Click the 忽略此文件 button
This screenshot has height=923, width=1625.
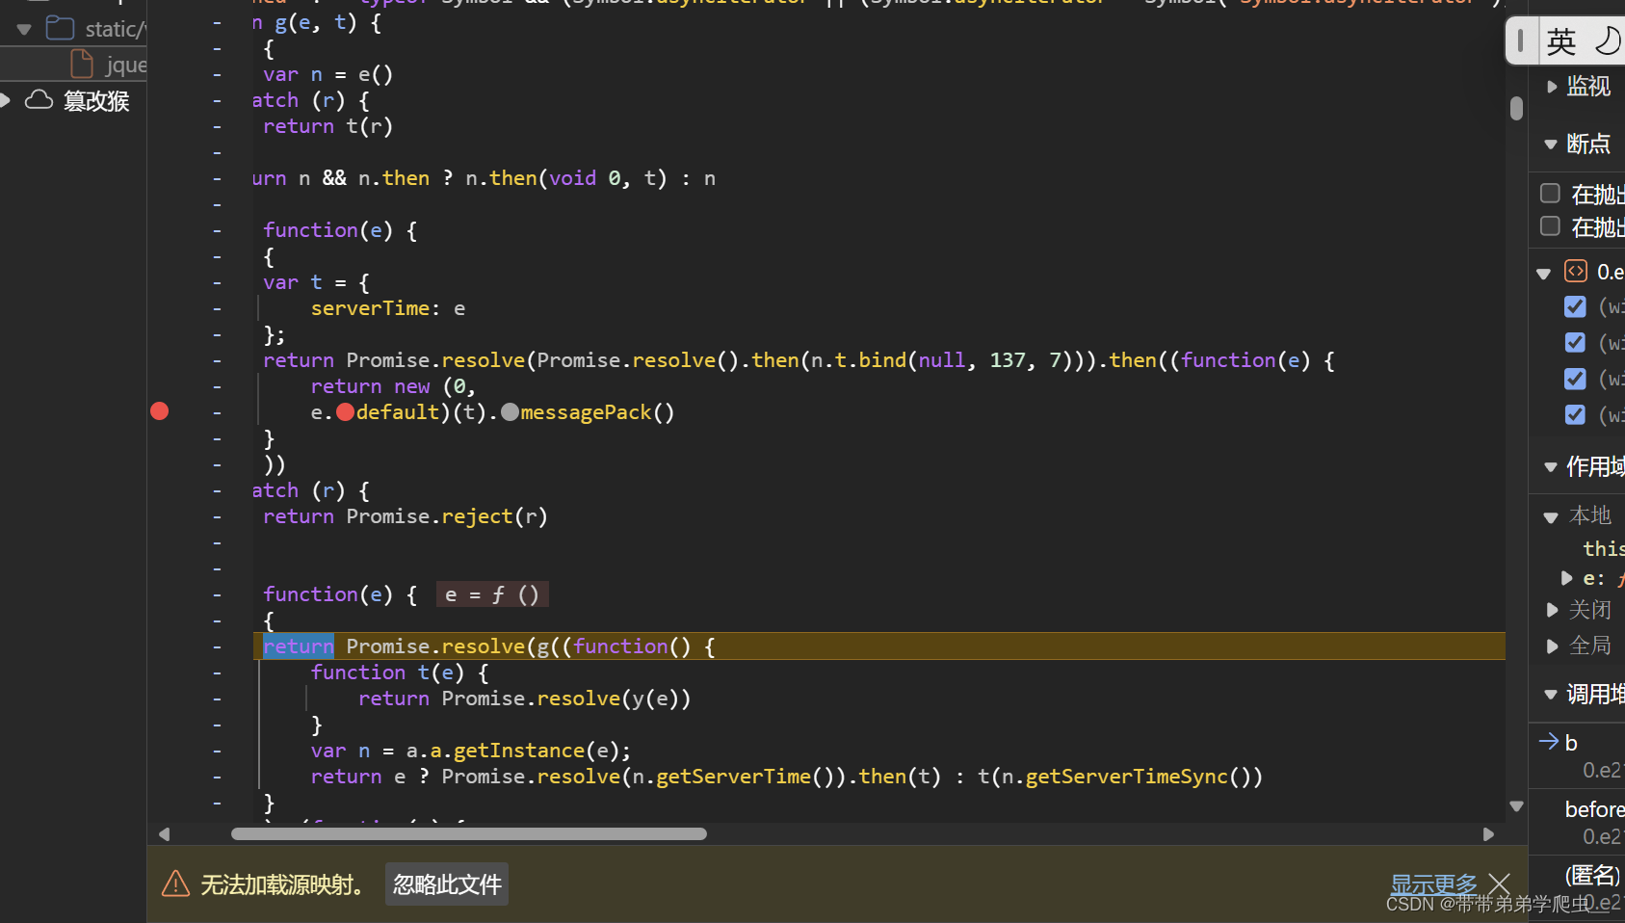(x=446, y=883)
